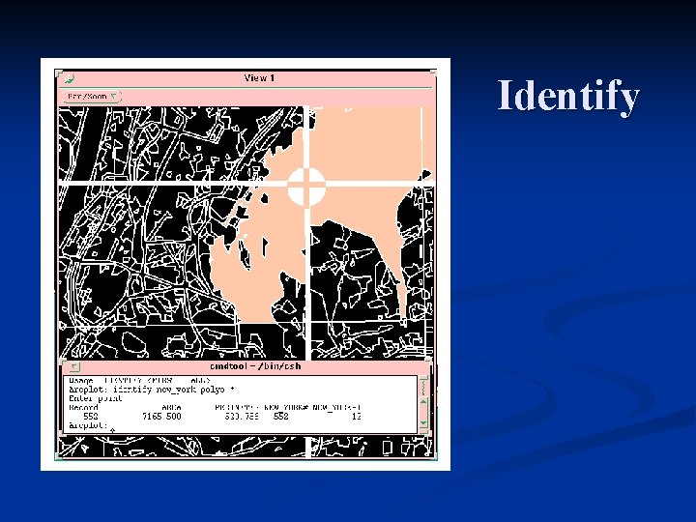Click the View 1 title bar

coord(246,78)
